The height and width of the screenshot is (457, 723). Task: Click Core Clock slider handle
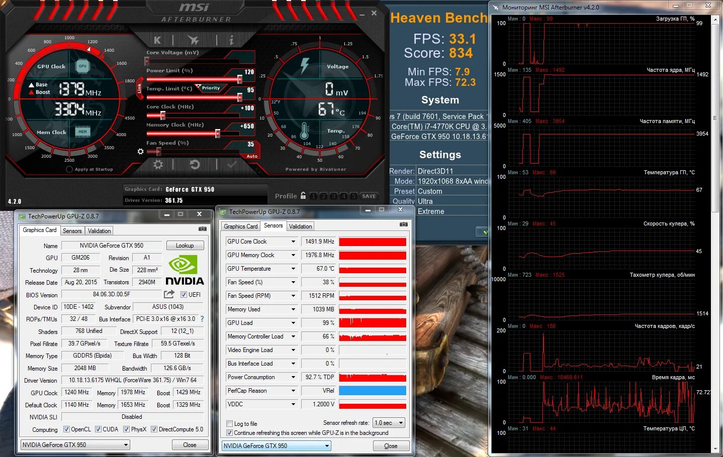pyautogui.click(x=162, y=116)
